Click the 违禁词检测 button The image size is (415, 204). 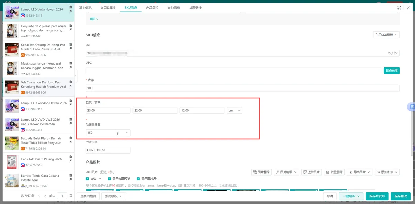coord(88,196)
